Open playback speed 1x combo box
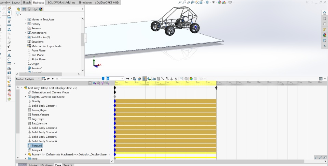Viewport: 328px width, 166px height. click(x=115, y=78)
